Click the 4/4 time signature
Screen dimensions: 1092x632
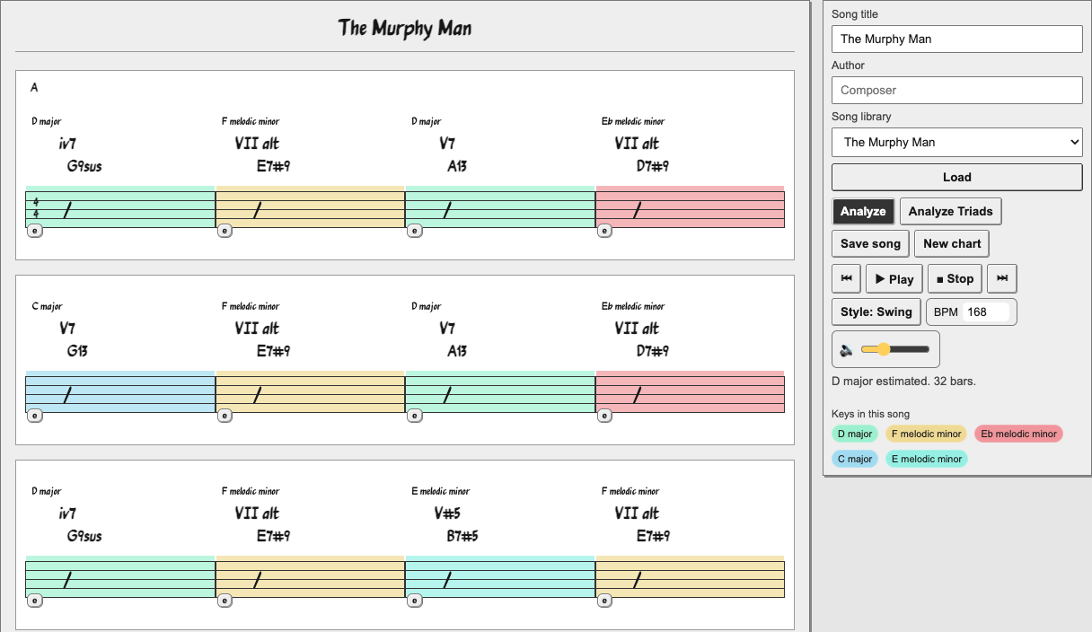point(36,208)
